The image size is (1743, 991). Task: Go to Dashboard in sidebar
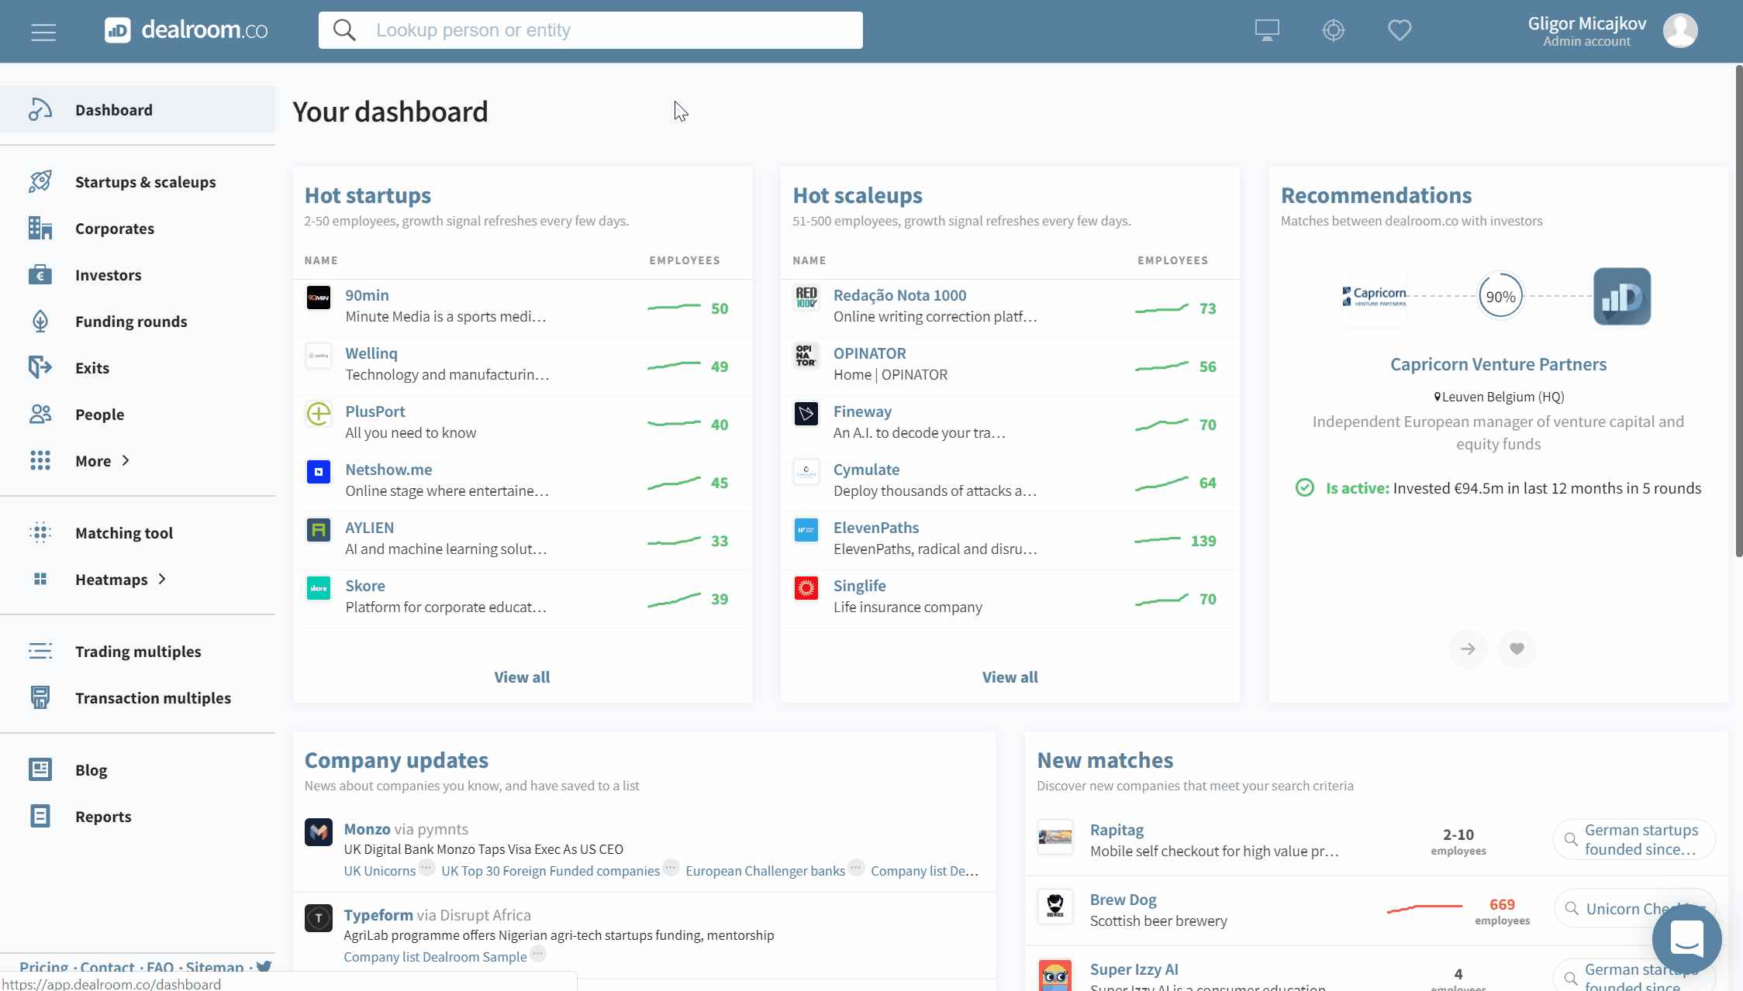[137, 109]
